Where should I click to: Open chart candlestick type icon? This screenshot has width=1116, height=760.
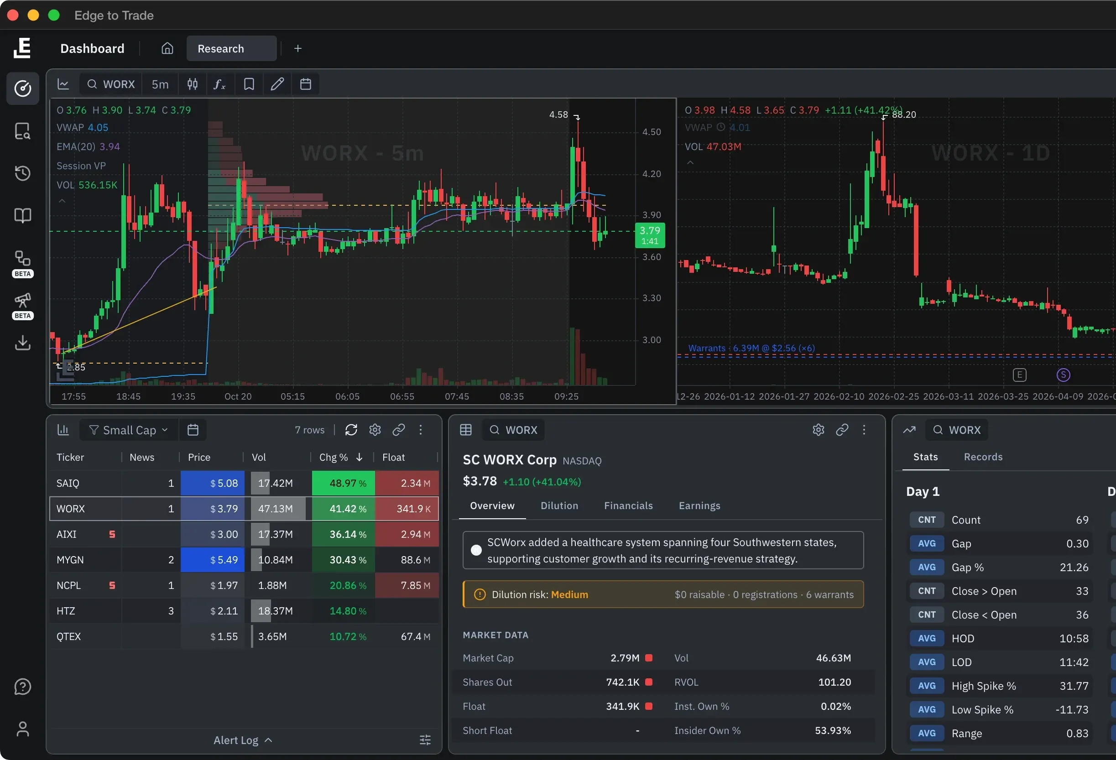point(193,84)
